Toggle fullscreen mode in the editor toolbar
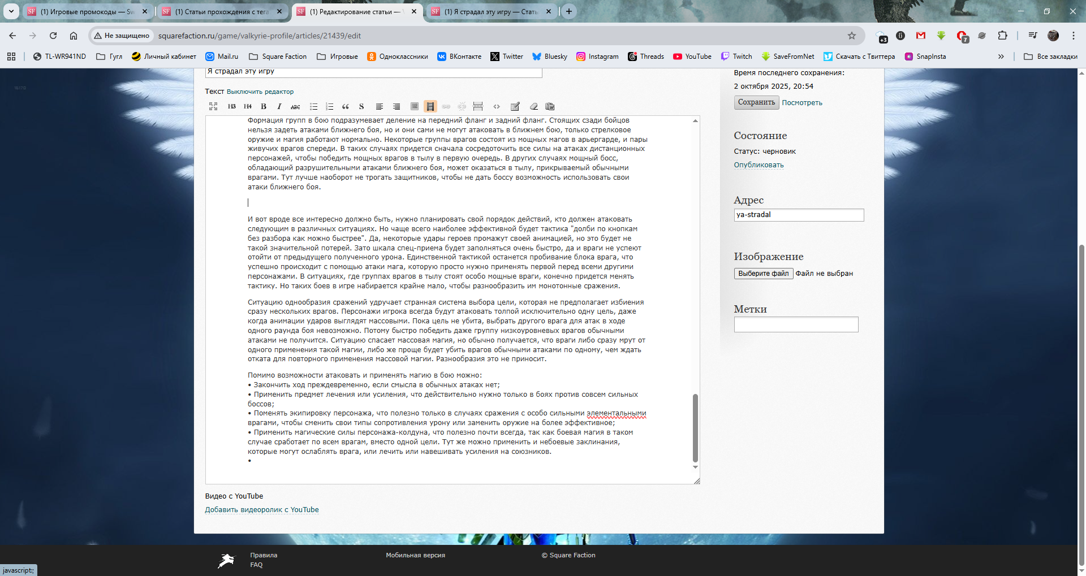 [x=213, y=106]
